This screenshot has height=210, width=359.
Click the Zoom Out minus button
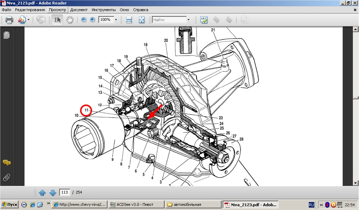(84, 20)
